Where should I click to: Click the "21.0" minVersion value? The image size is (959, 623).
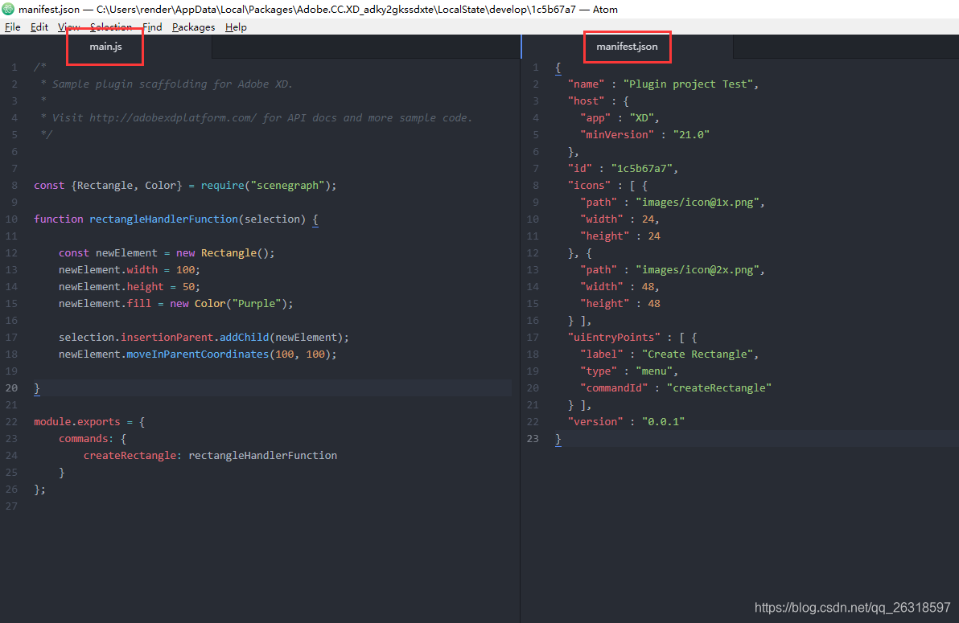[691, 134]
